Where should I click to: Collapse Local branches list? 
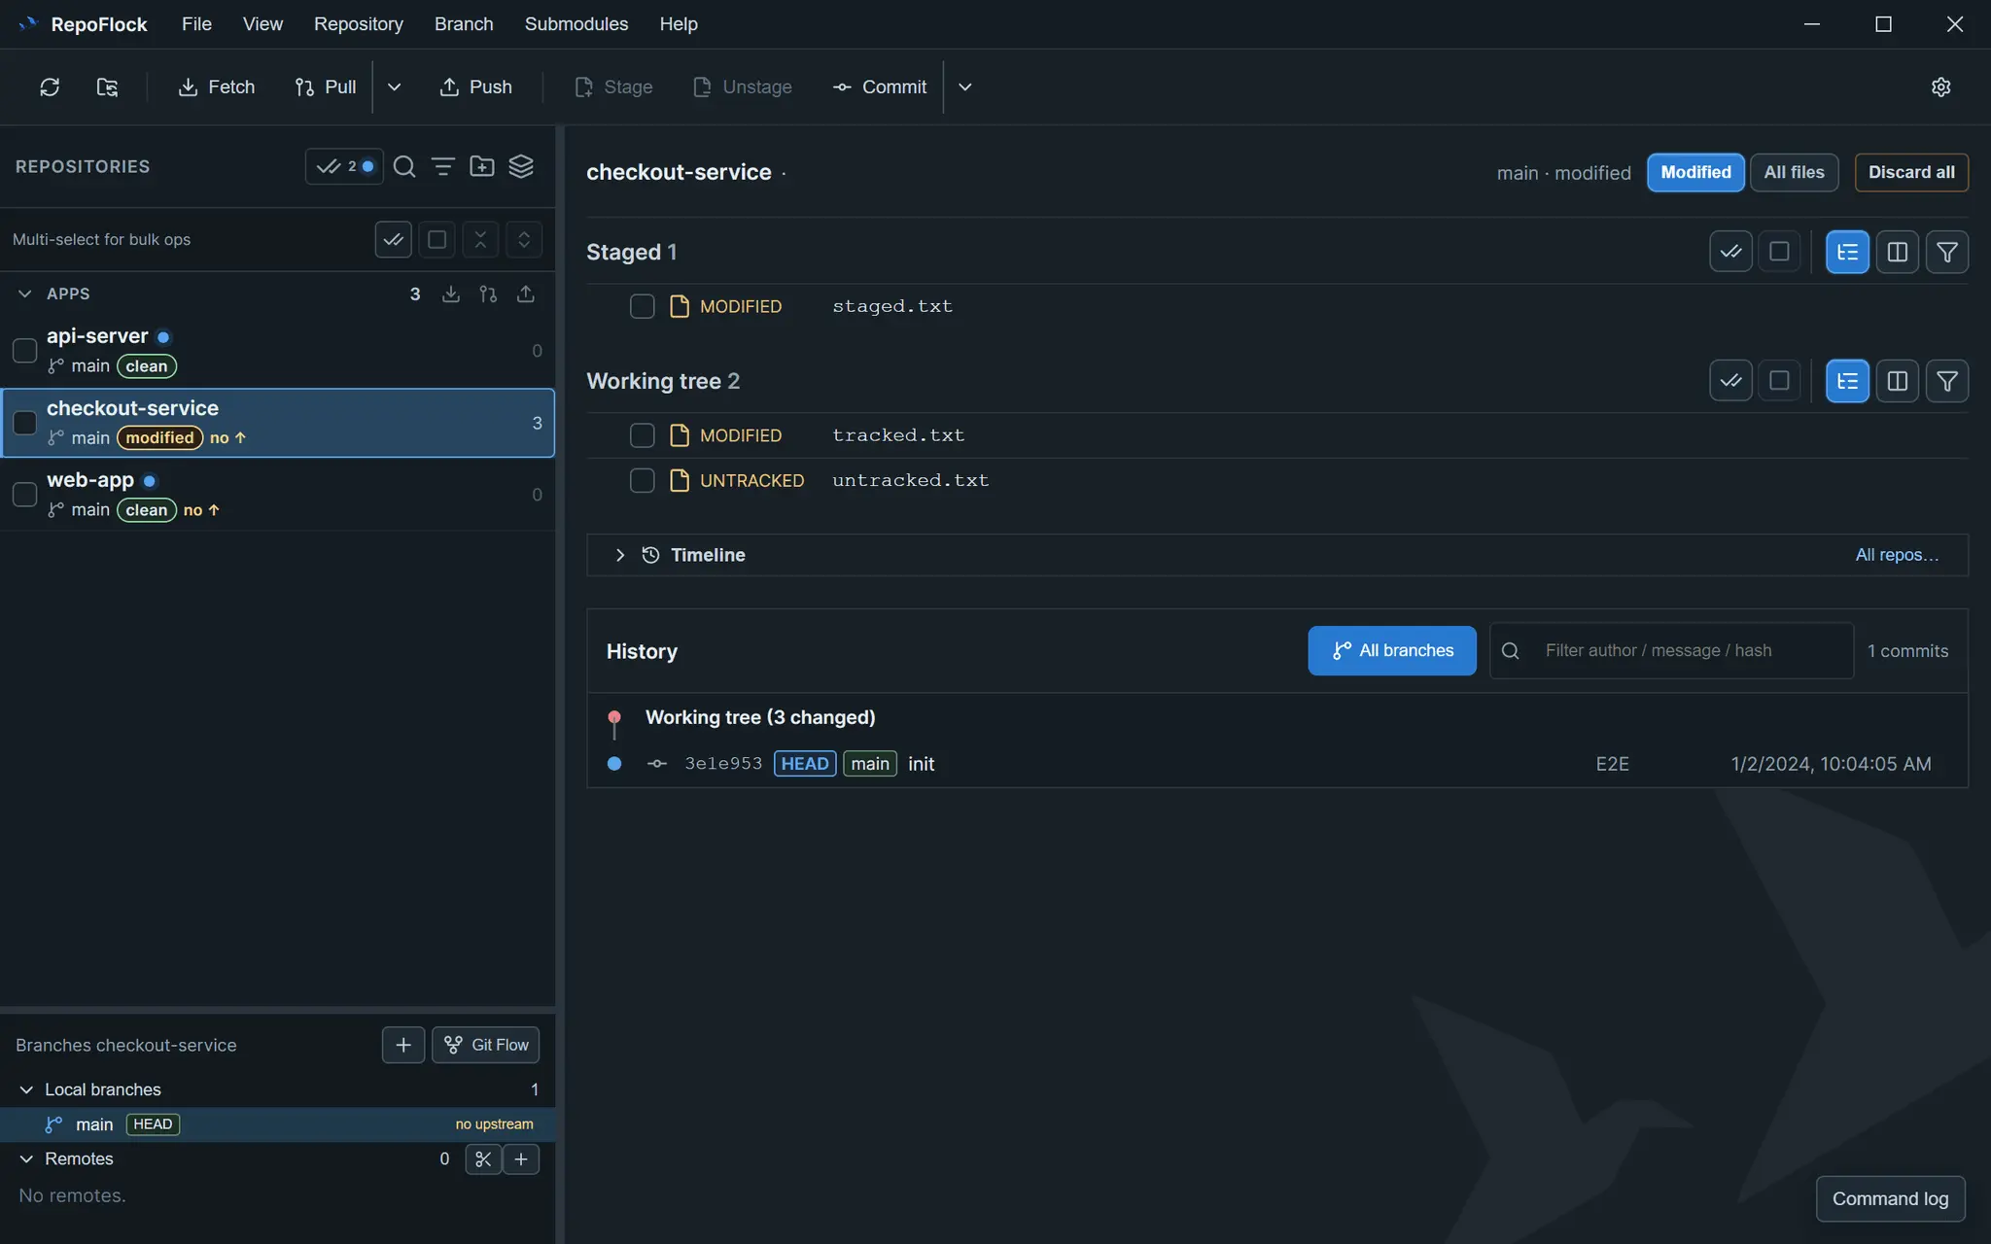pyautogui.click(x=26, y=1089)
